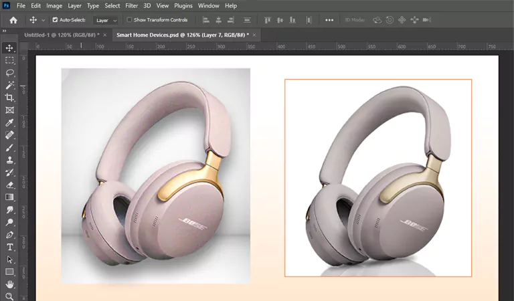
Task: Select the Zoom tool
Action: click(x=9, y=296)
